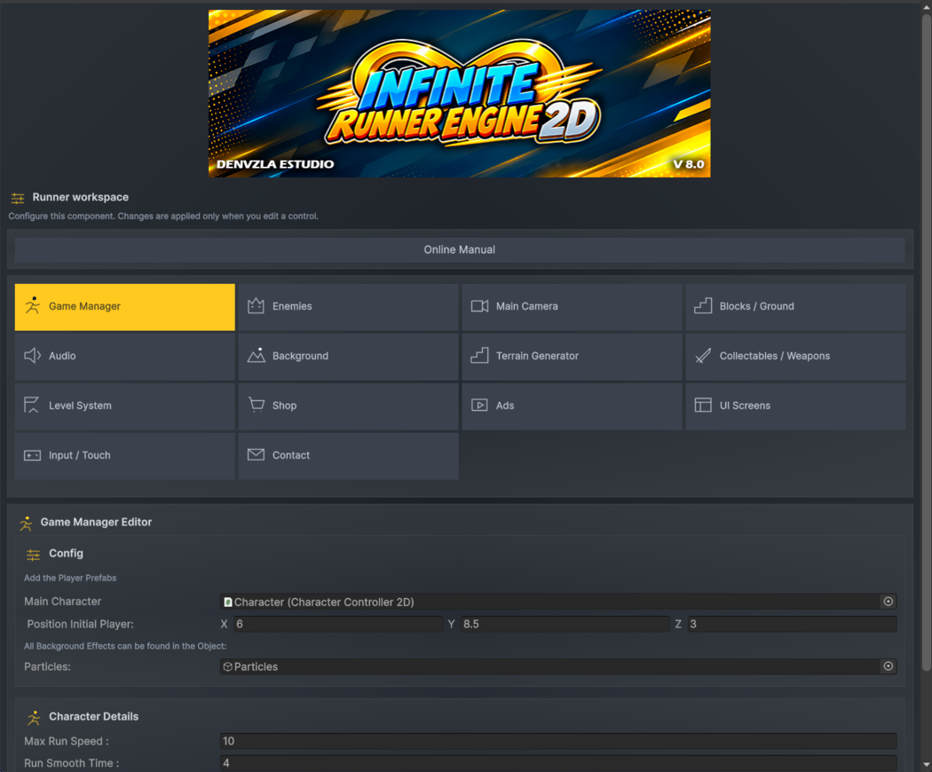Click the 'Position Initial Player:' label

point(80,624)
